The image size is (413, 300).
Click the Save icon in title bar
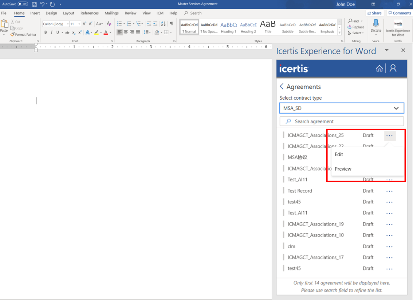tap(34, 4)
